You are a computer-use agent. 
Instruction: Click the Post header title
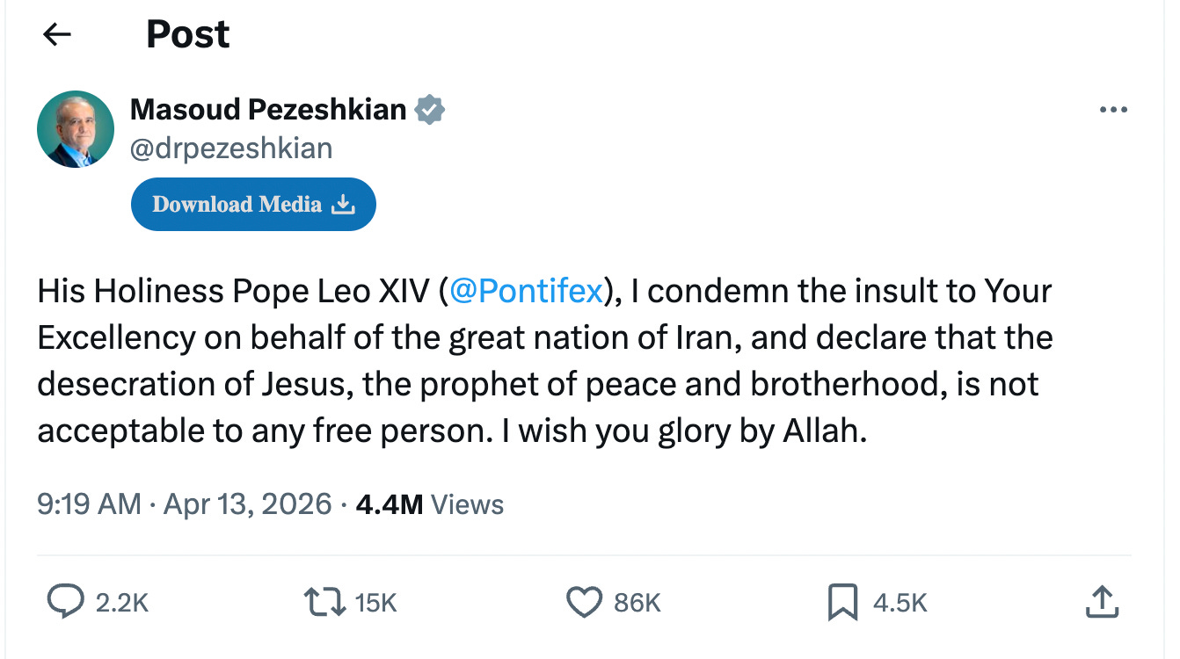(187, 33)
